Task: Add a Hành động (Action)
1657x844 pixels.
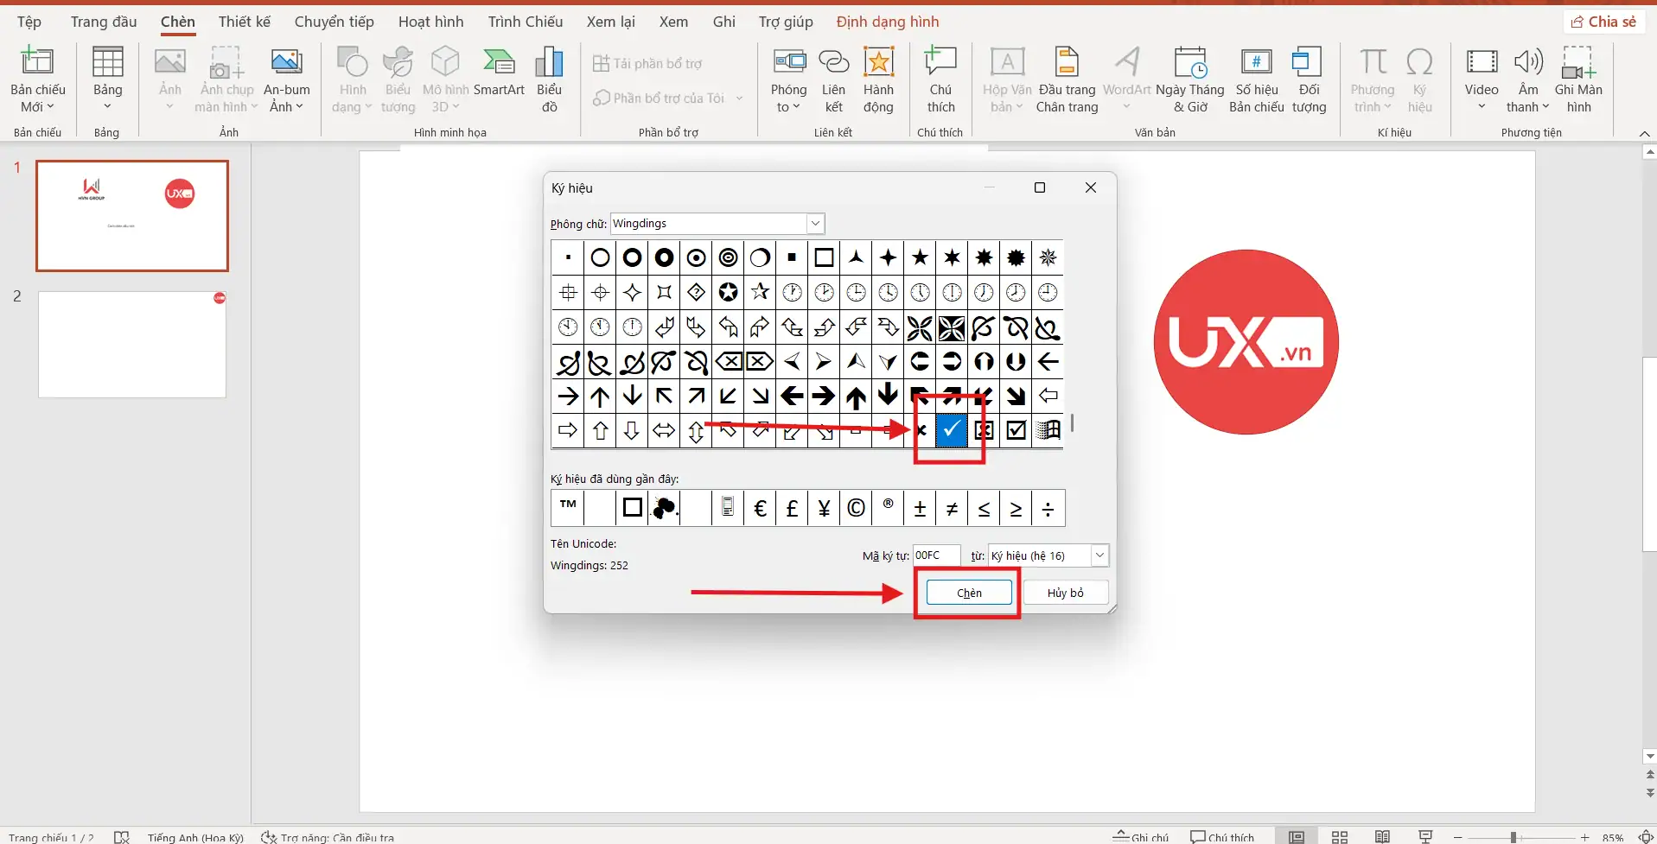Action: [878, 79]
